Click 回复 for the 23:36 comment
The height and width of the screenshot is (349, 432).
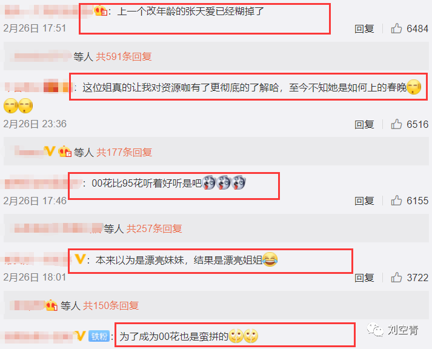click(x=364, y=124)
